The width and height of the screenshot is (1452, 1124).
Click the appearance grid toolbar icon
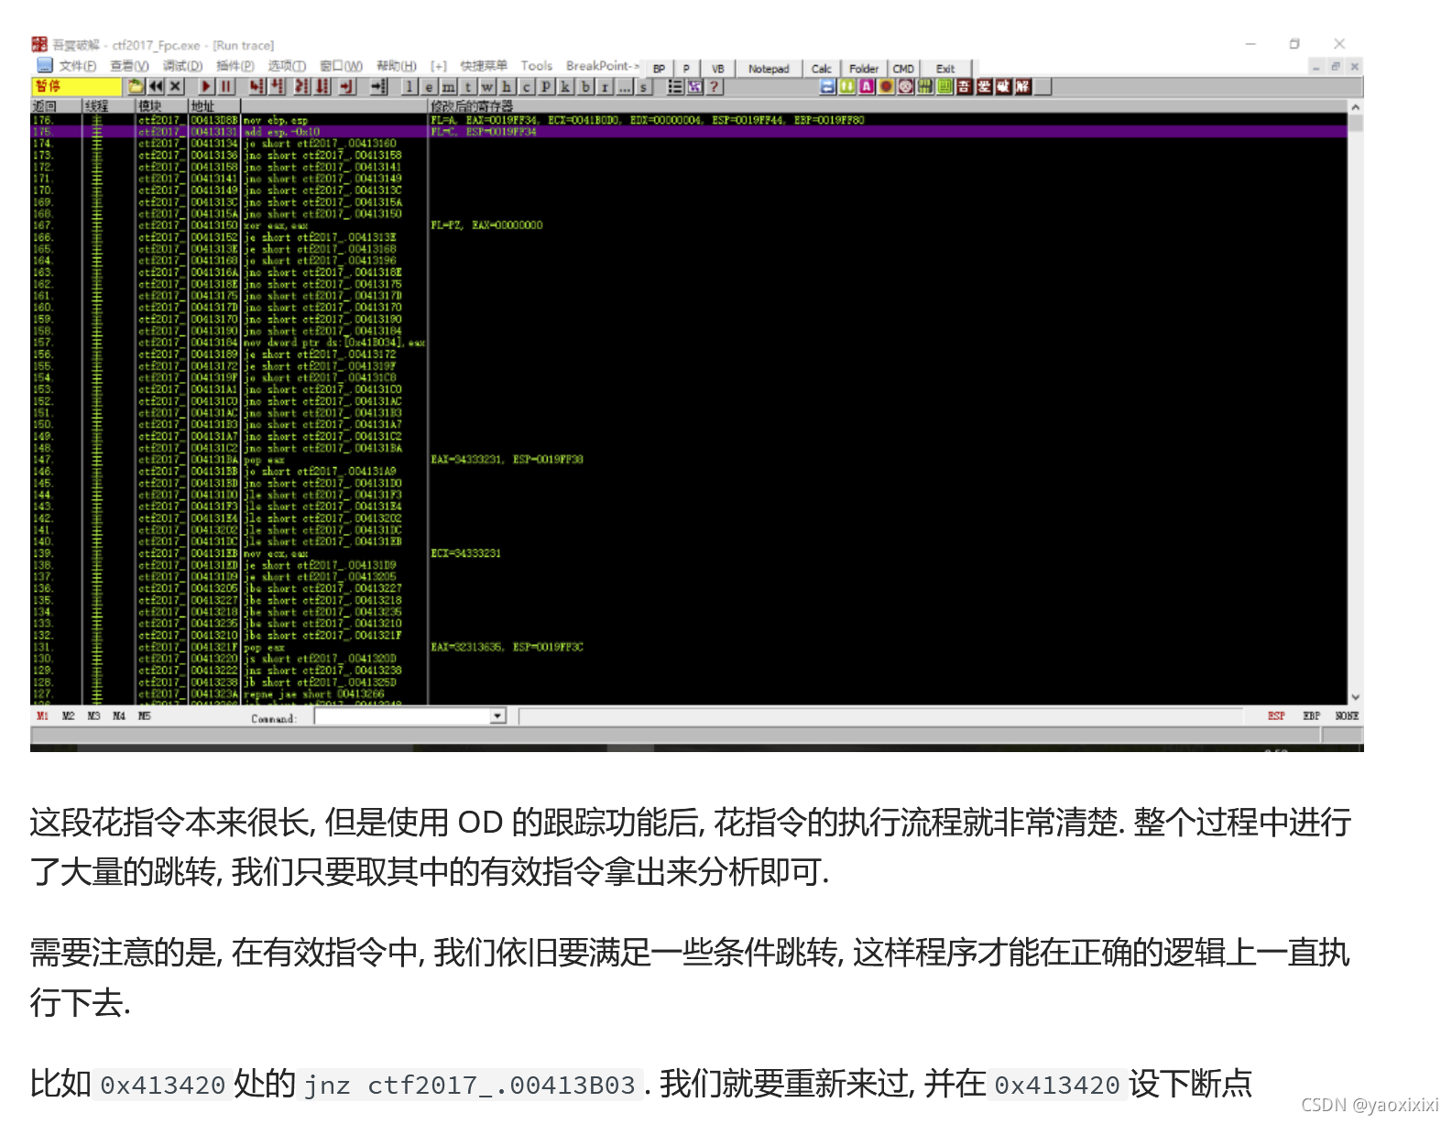click(694, 86)
